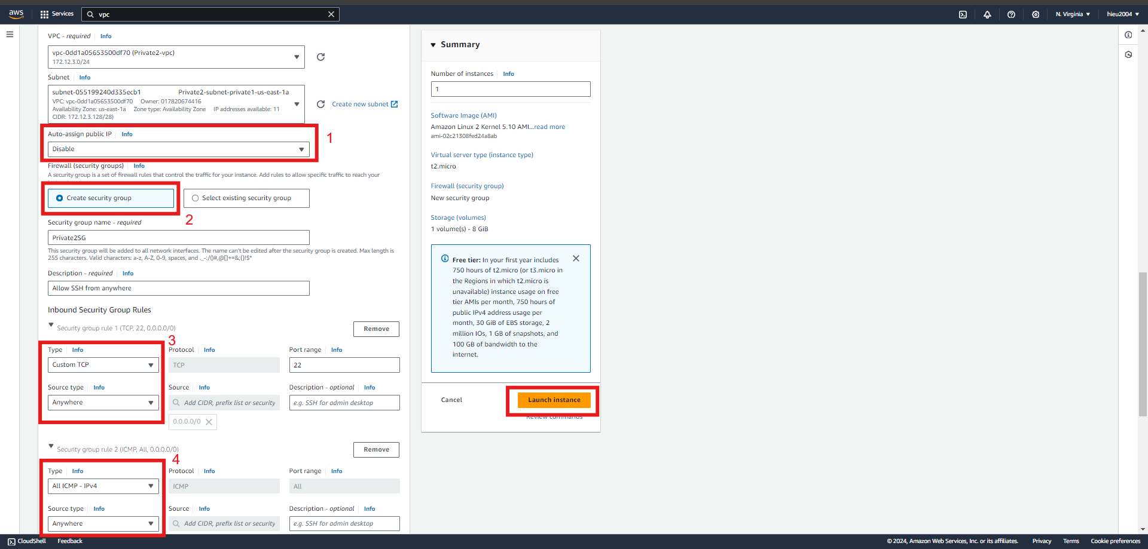Cancel the instance launch

point(451,400)
